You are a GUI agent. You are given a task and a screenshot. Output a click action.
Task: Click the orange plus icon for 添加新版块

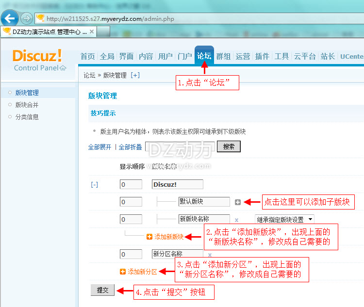tap(149, 237)
